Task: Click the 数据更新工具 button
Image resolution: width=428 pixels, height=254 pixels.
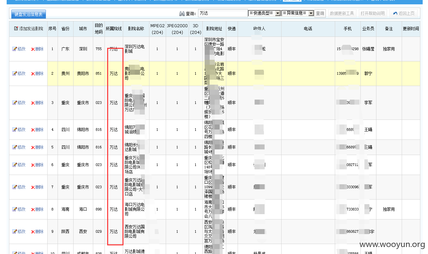Action: coord(342,14)
